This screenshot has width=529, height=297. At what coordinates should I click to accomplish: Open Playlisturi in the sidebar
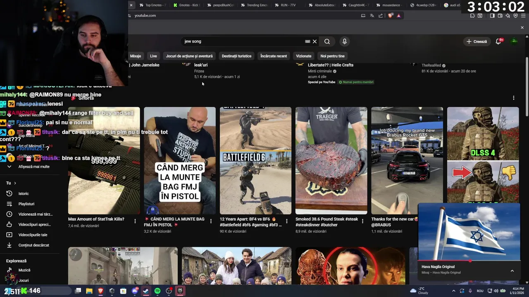(26, 204)
